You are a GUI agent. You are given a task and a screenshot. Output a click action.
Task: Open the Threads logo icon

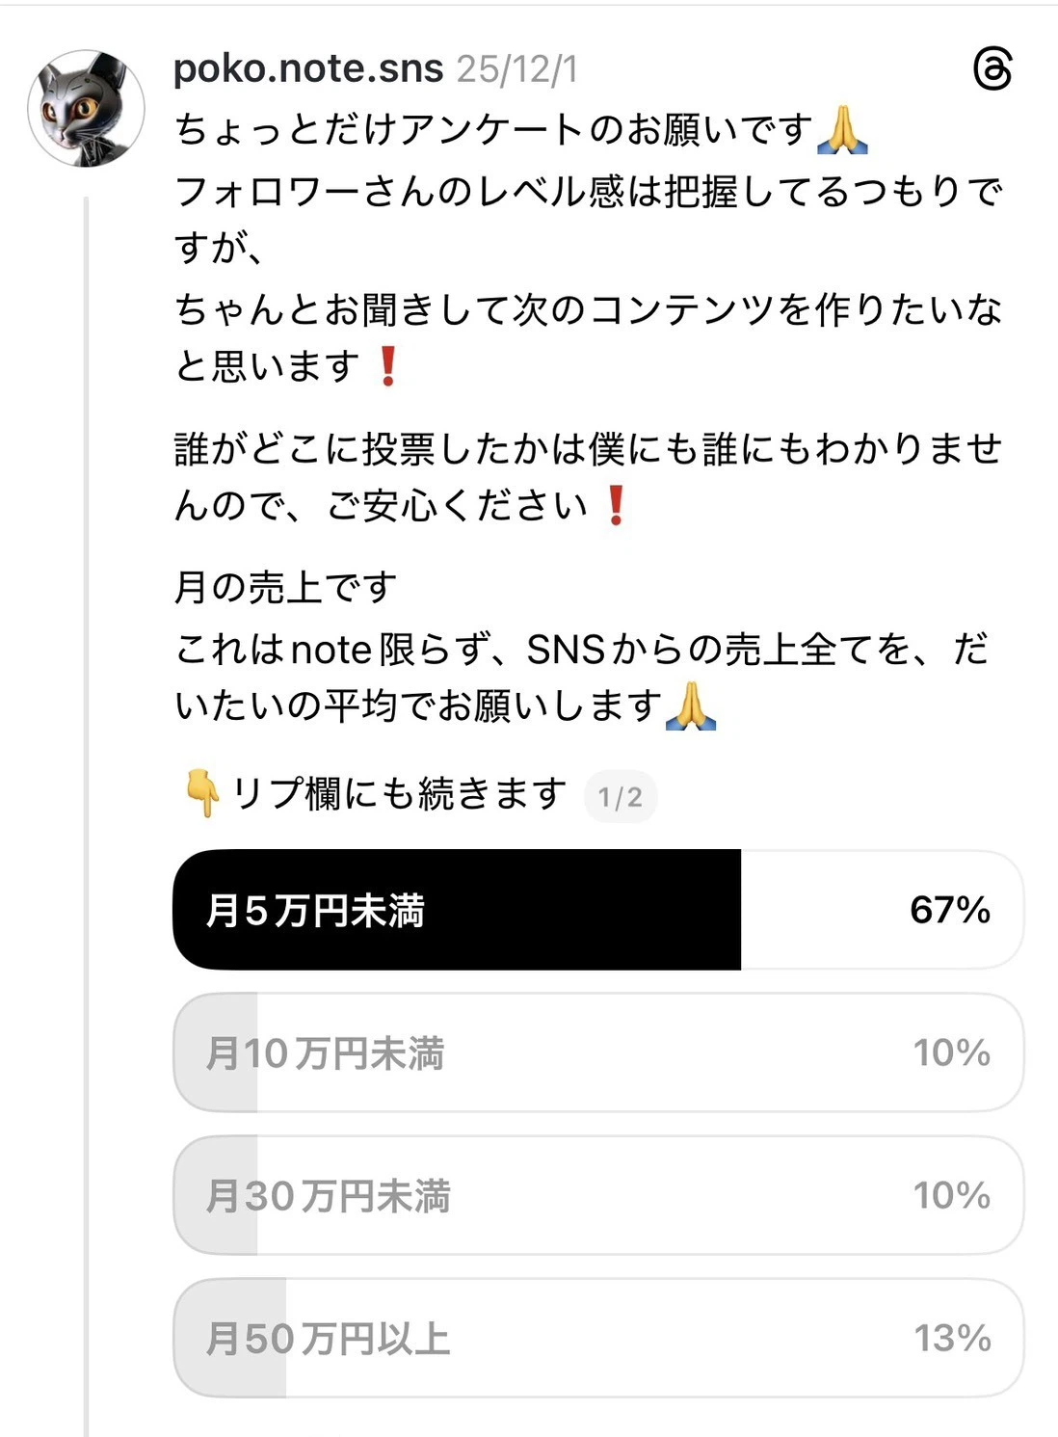992,70
